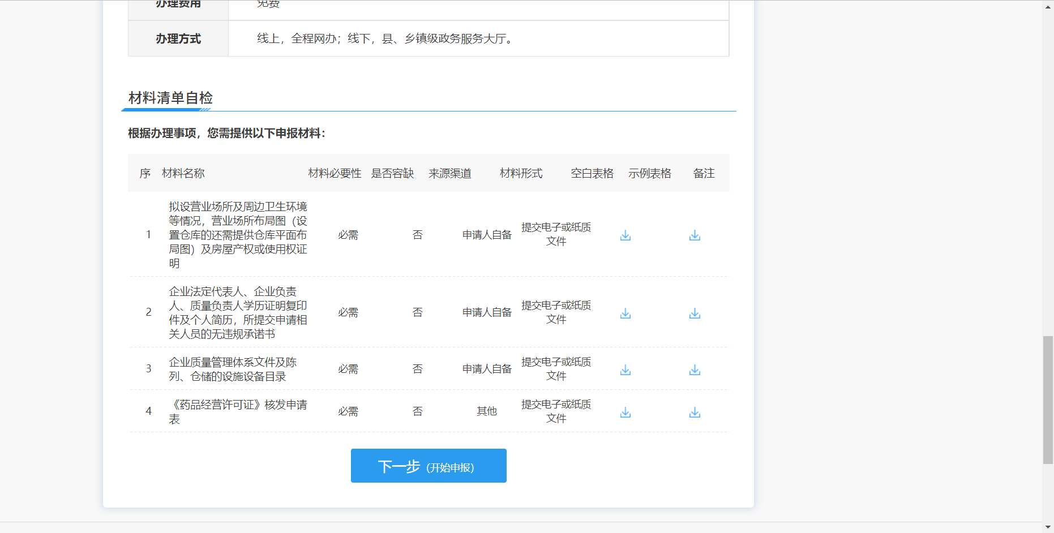The height and width of the screenshot is (533, 1054).
Task: Download blank form for row 1 material
Action: pos(625,235)
